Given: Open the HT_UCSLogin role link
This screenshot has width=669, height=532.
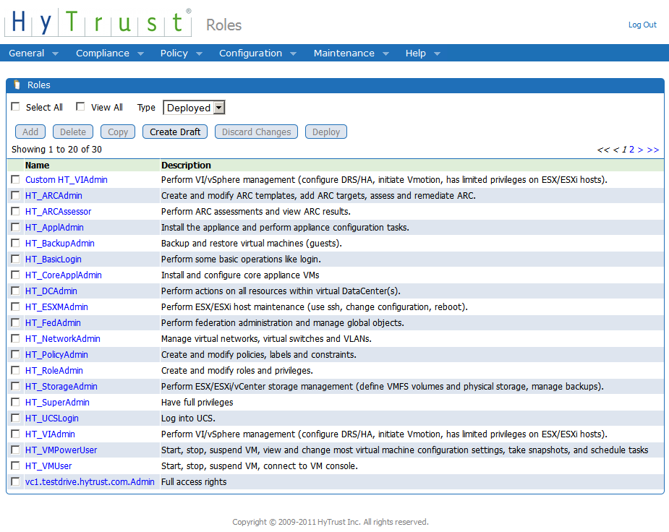Looking at the screenshot, I should [x=51, y=419].
